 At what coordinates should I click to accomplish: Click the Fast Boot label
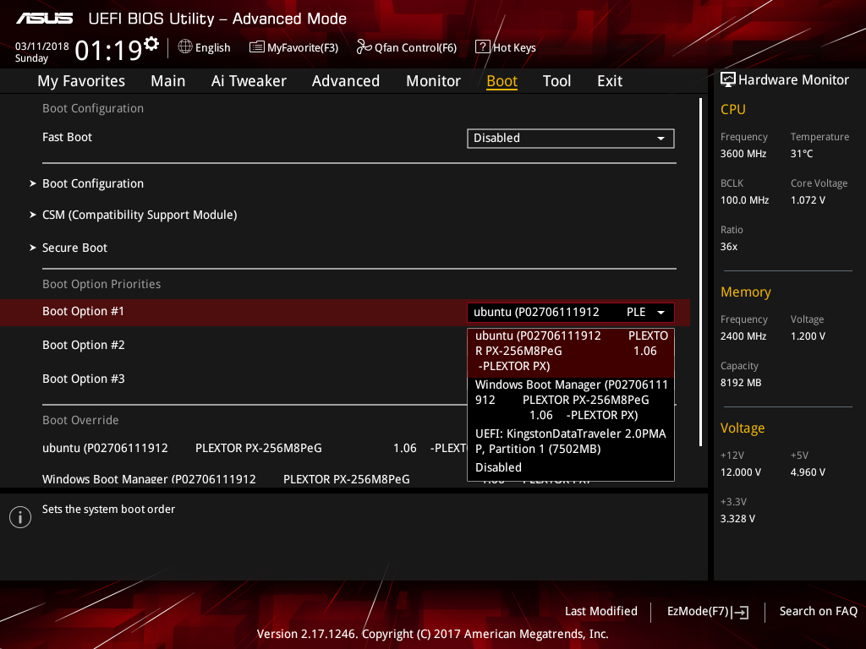coord(68,138)
